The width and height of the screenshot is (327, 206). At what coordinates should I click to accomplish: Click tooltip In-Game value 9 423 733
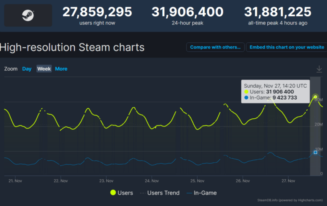pyautogui.click(x=284, y=97)
